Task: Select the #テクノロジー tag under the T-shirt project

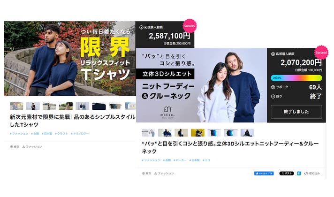Action: pos(81,134)
